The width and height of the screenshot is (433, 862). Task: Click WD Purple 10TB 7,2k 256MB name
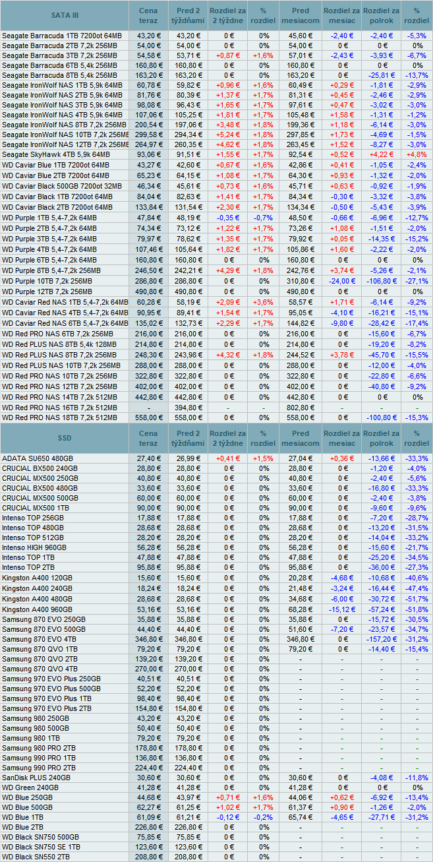point(47,281)
